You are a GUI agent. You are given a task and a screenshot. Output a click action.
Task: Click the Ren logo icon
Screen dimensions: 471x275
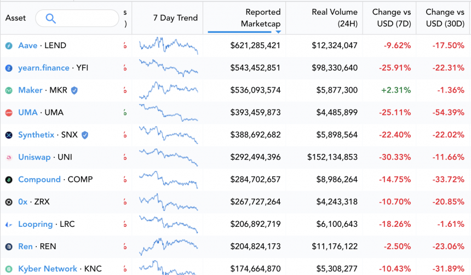click(x=9, y=247)
